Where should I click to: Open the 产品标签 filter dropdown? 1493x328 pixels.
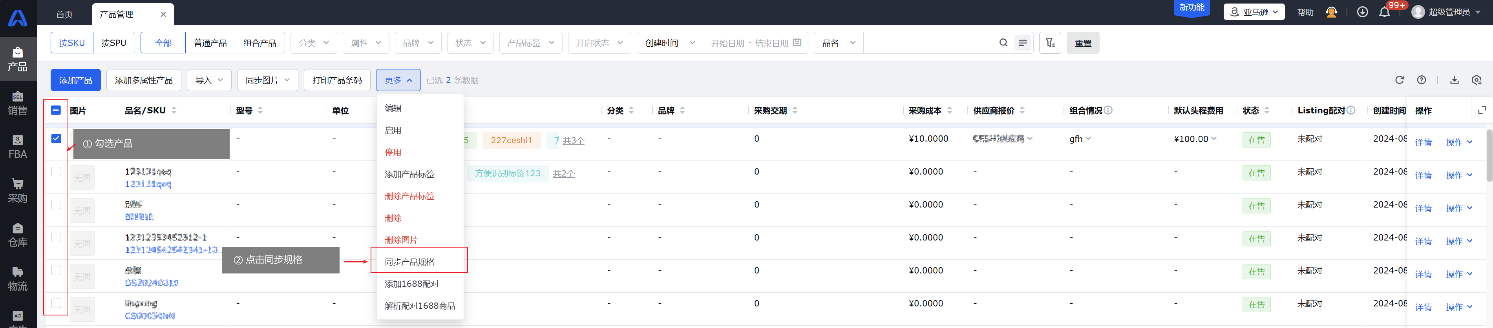click(530, 43)
